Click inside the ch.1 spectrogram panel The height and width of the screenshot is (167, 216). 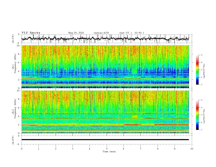[105, 67]
